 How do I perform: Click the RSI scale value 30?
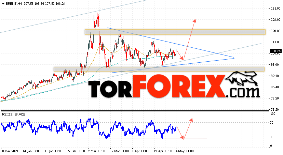point(272,137)
